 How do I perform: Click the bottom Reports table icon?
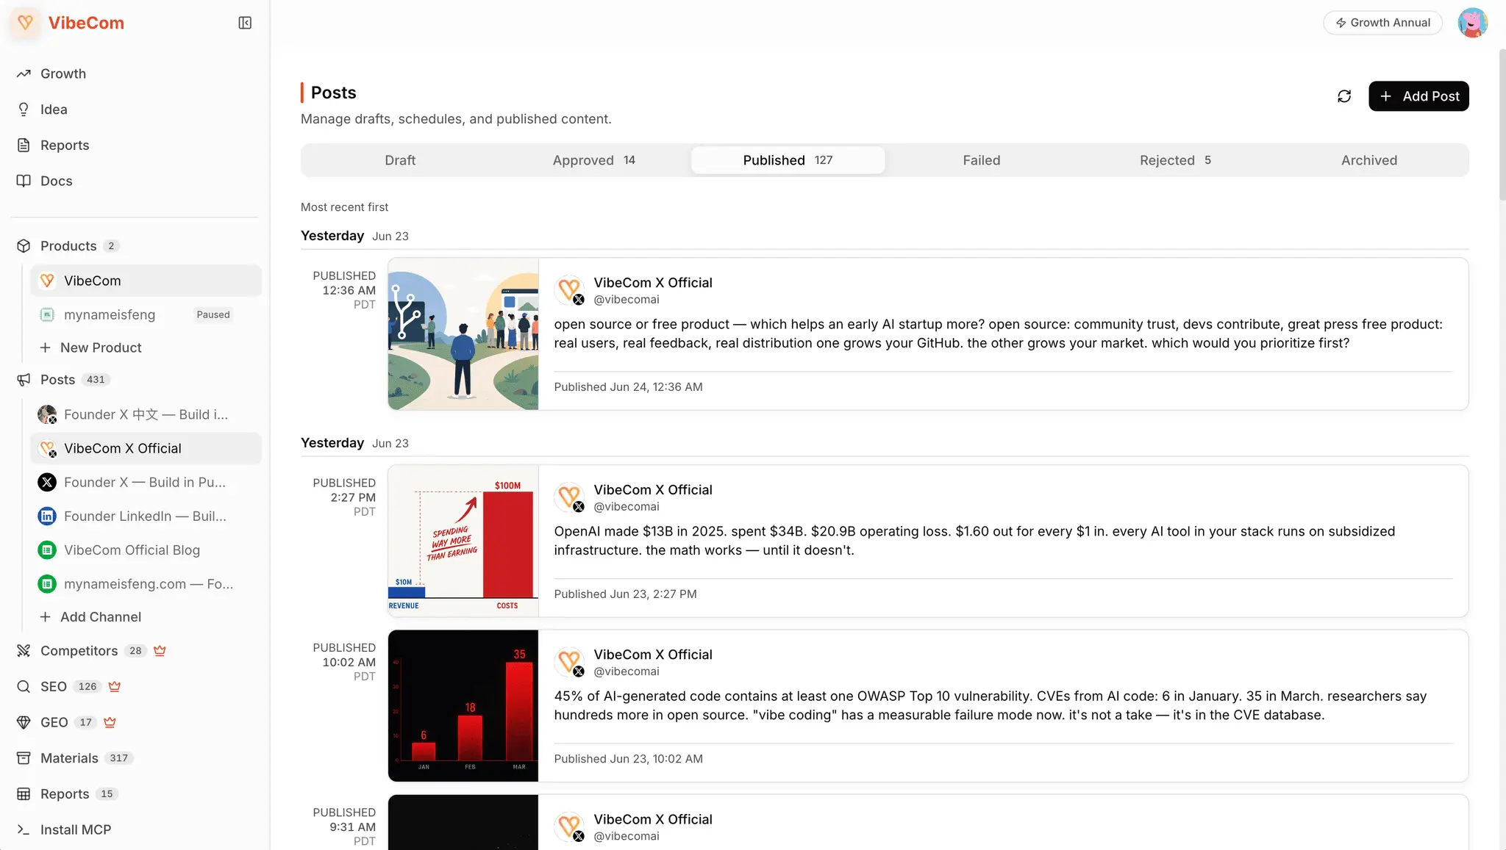[x=24, y=794]
